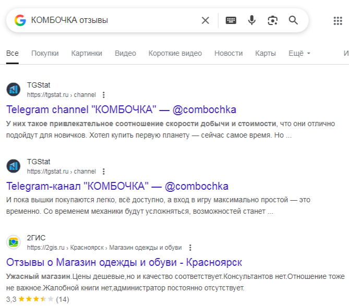Open options menu for 2ГИС result
The width and height of the screenshot is (349, 306).
(190, 248)
